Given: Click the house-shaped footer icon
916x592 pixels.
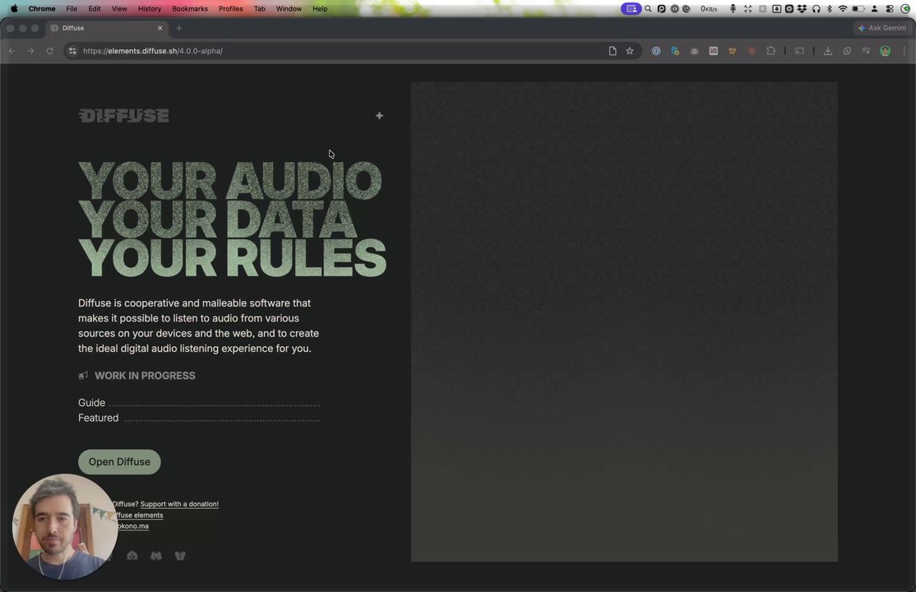Looking at the screenshot, I should click(132, 556).
